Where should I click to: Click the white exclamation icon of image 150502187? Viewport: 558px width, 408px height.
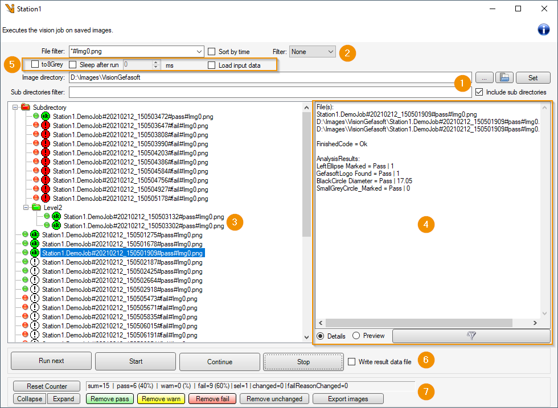(35, 262)
